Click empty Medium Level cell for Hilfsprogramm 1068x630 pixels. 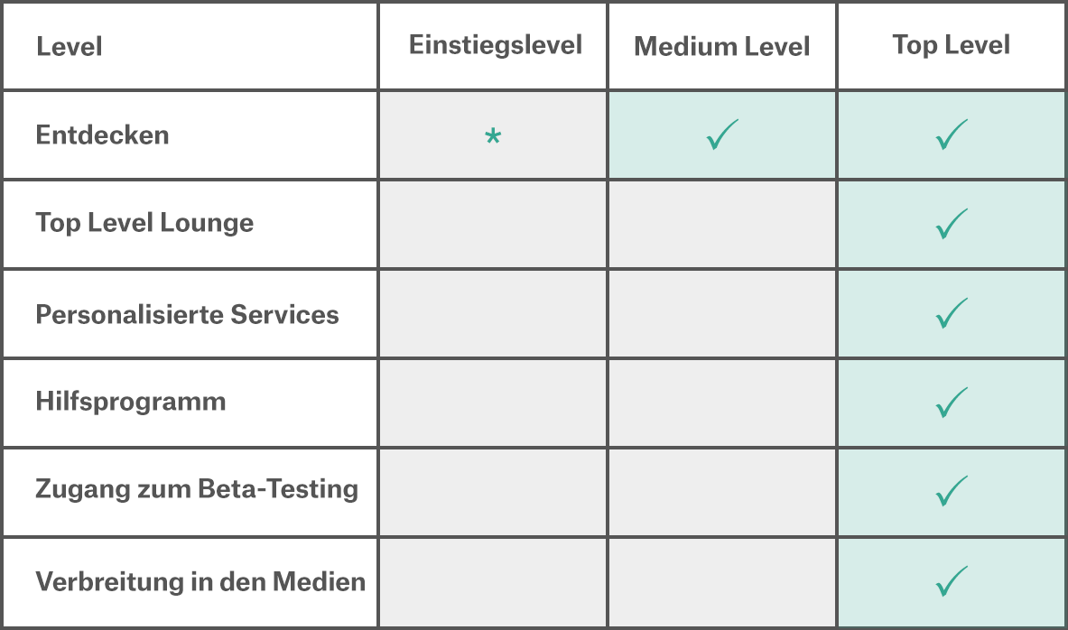(x=722, y=403)
